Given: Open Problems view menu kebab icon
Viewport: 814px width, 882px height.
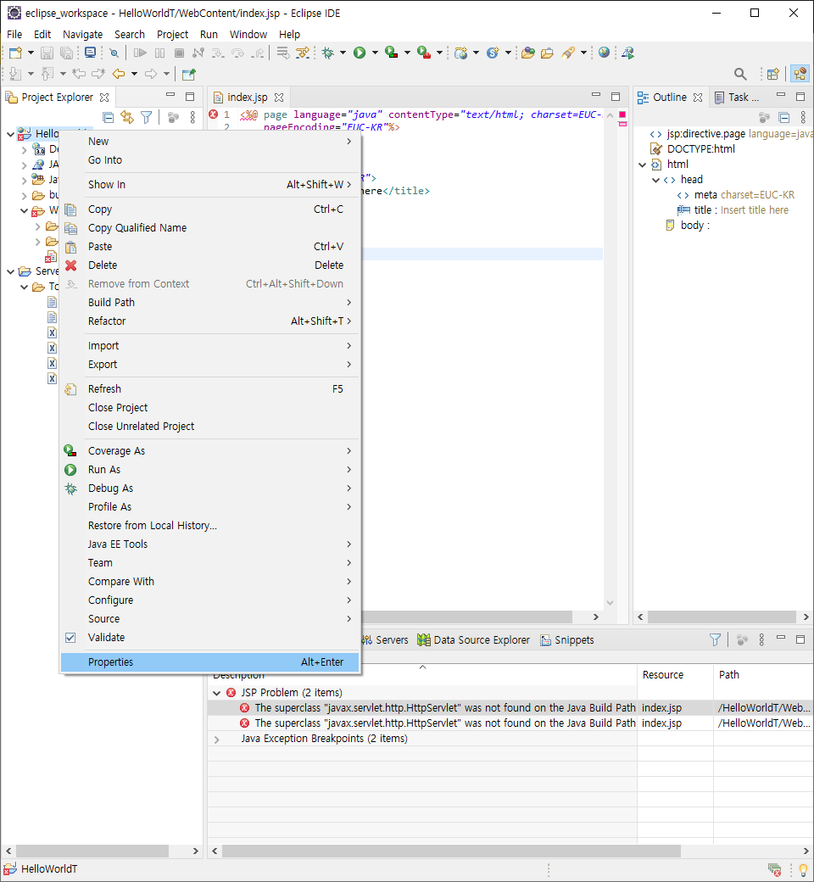Looking at the screenshot, I should tap(761, 639).
